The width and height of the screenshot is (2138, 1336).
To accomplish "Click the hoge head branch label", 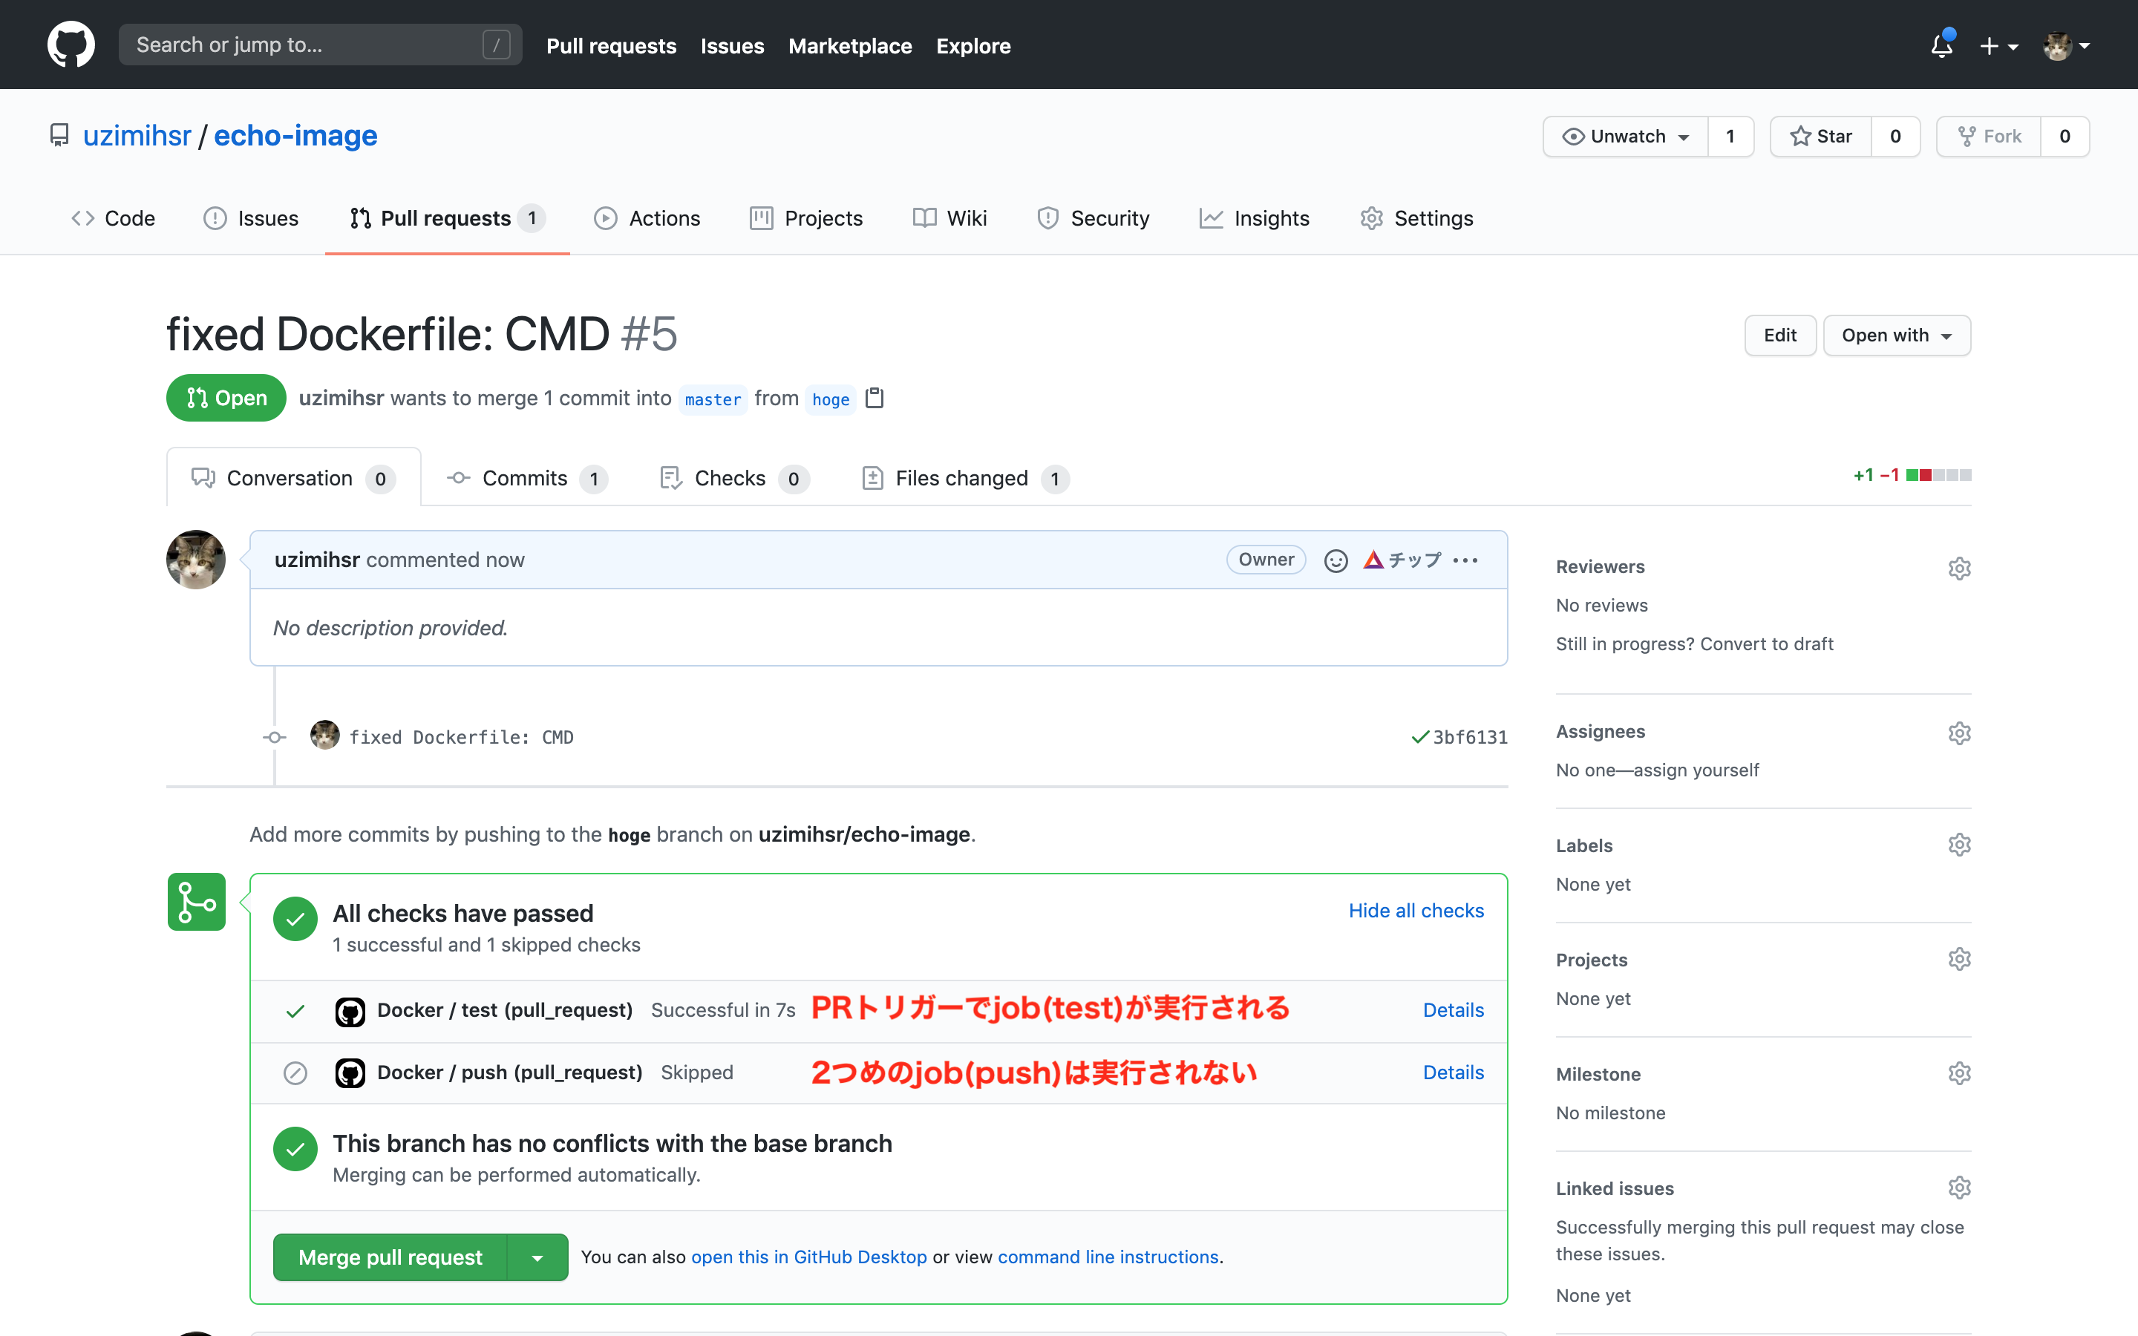I will [x=831, y=399].
